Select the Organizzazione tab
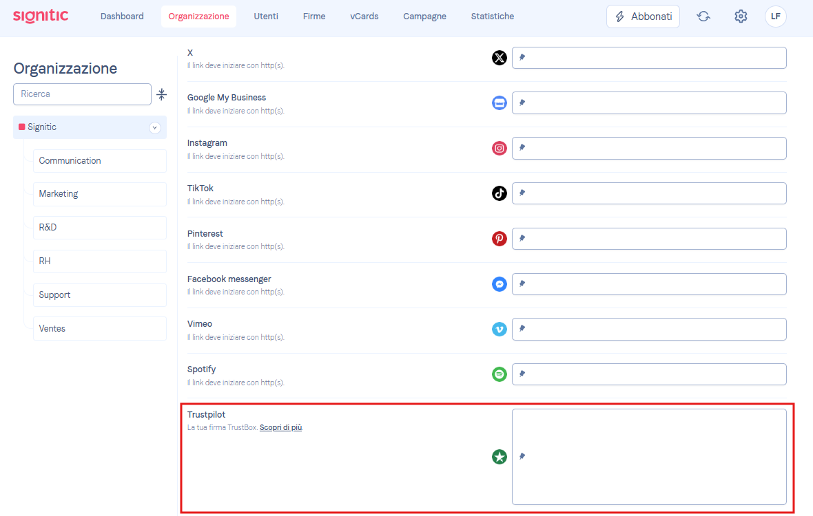This screenshot has height=516, width=813. [x=198, y=17]
